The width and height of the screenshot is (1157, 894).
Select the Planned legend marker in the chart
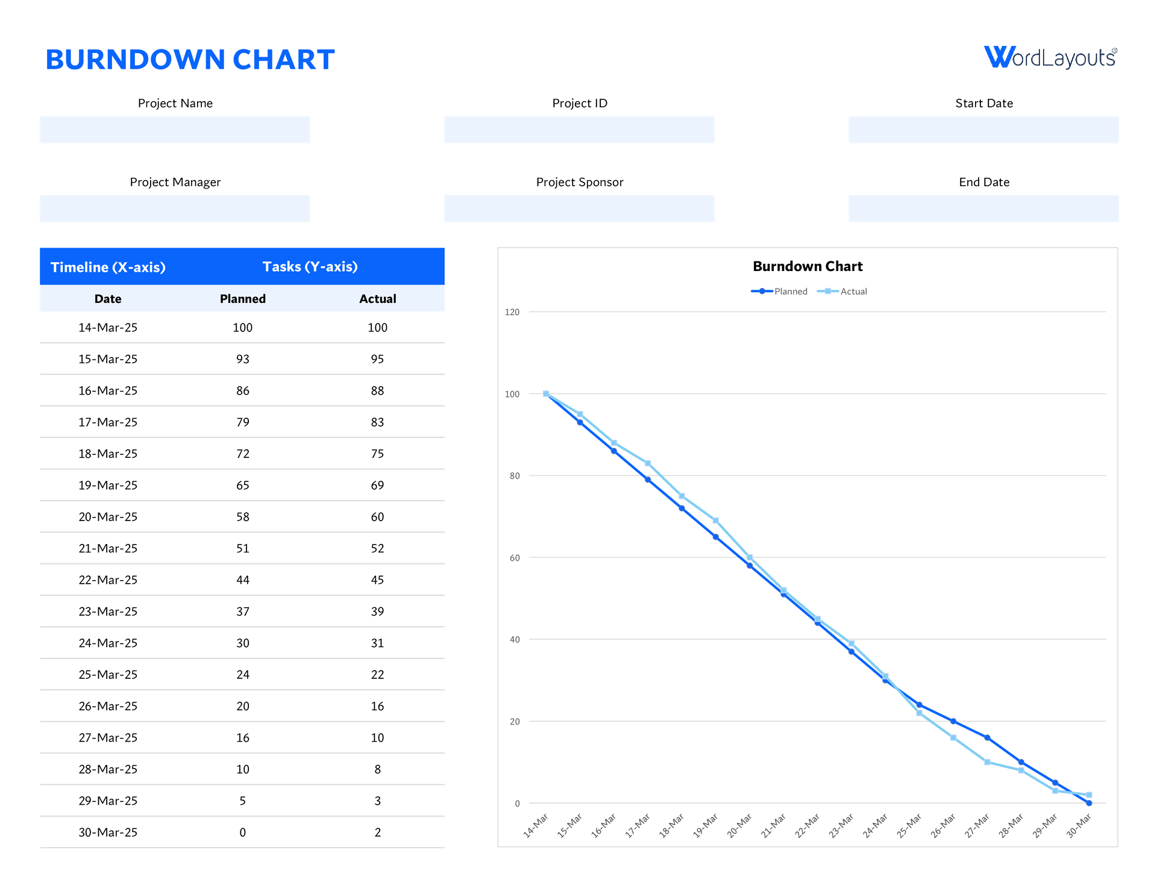pos(762,291)
